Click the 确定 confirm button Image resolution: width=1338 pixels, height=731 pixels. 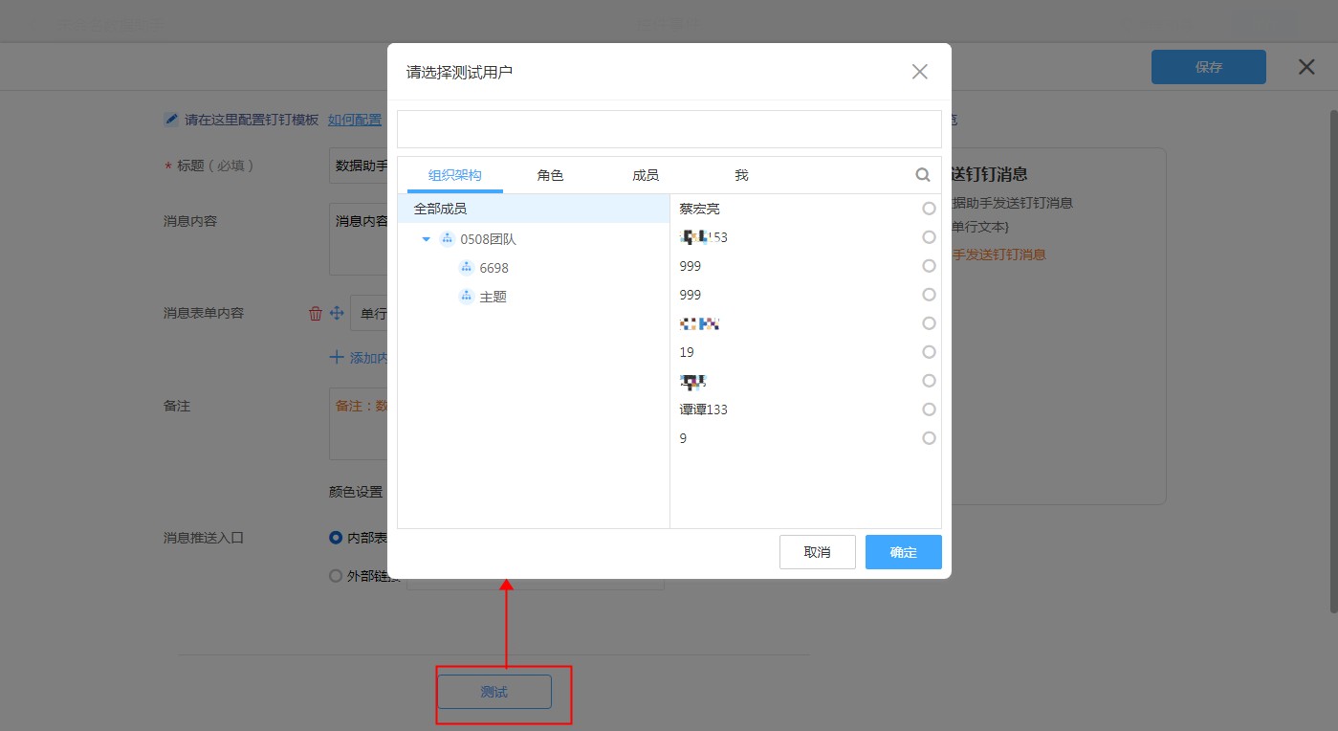click(x=903, y=552)
